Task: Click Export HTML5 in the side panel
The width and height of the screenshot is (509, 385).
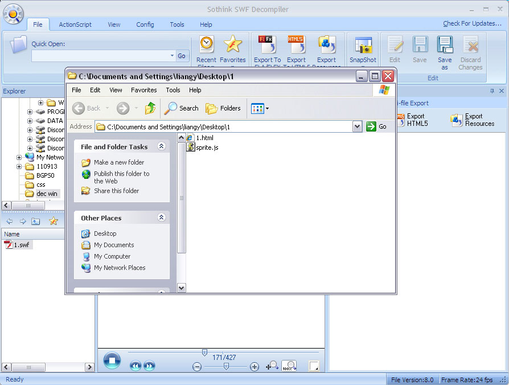Action: pyautogui.click(x=412, y=120)
